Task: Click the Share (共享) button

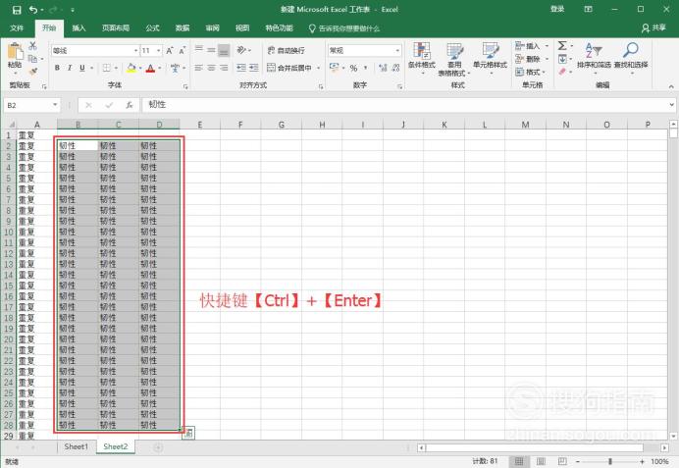Action: coord(653,28)
